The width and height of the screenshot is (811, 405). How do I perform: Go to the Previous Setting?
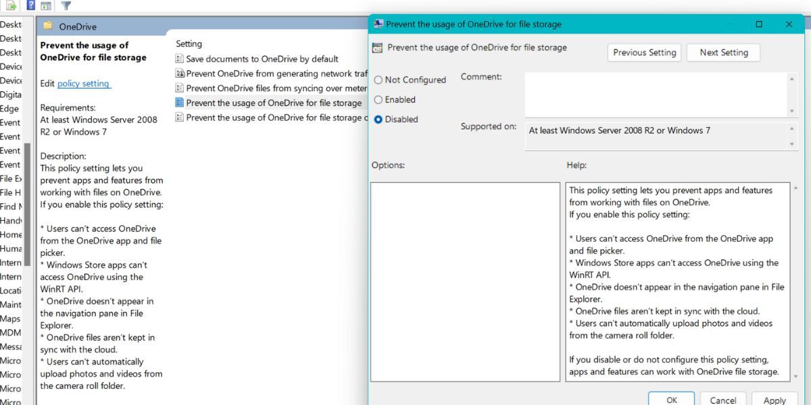(x=644, y=52)
